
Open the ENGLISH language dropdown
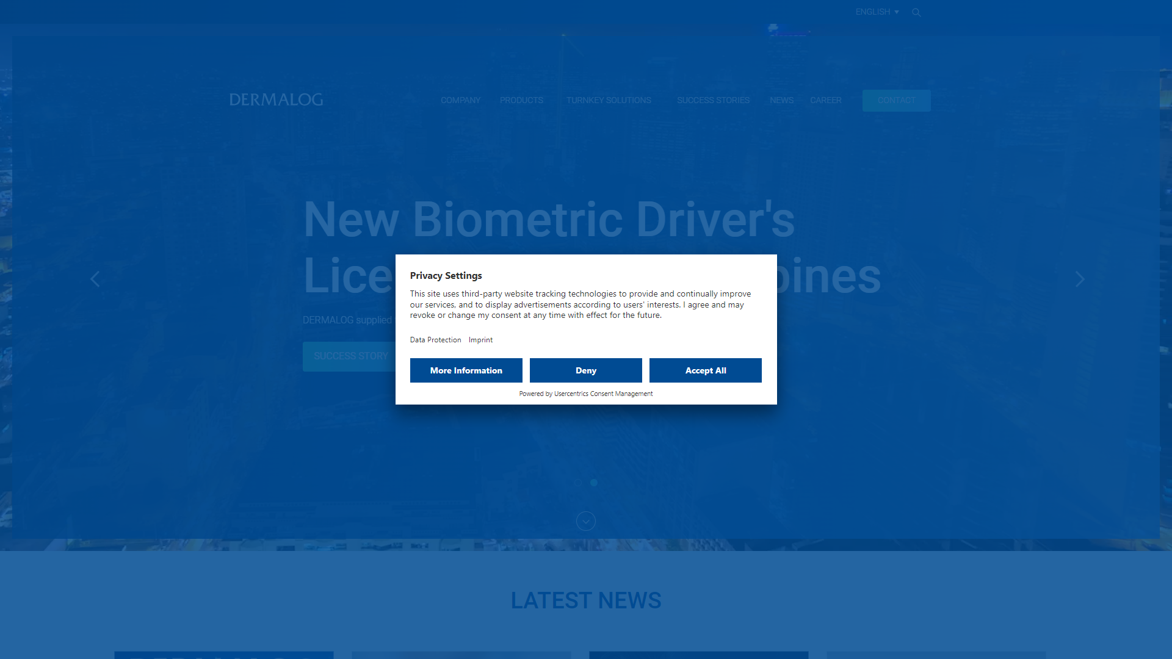pyautogui.click(x=877, y=12)
